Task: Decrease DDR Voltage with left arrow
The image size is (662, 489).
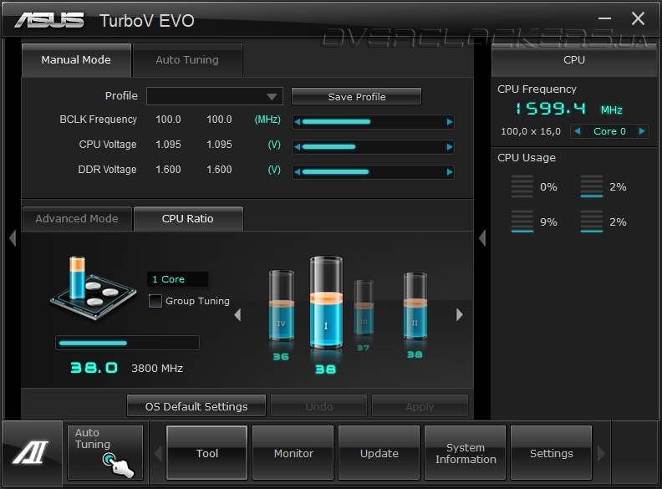Action: [298, 172]
